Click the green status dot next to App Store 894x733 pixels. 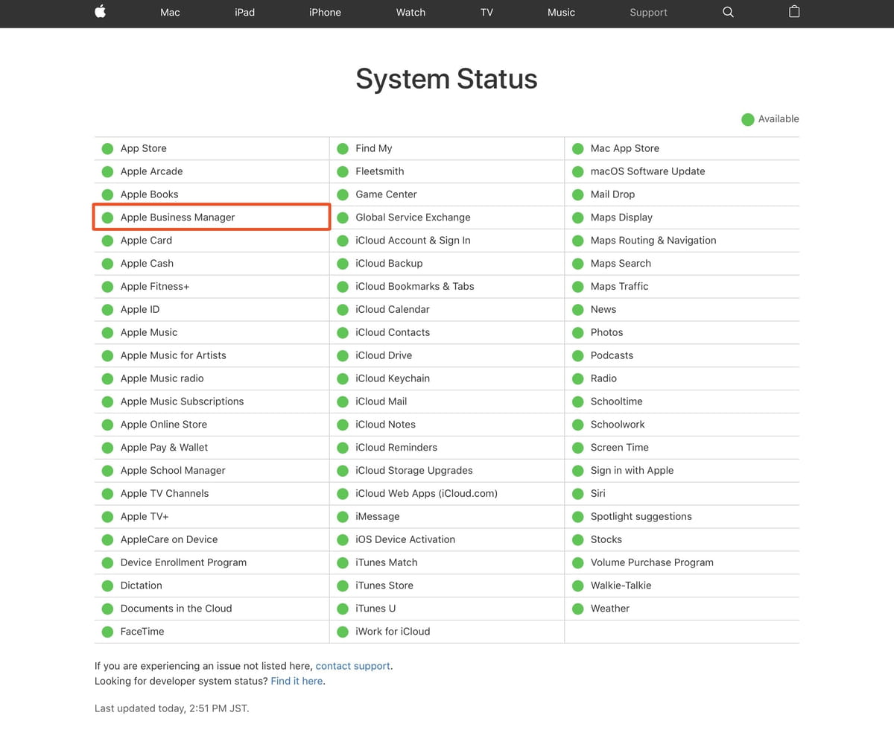[107, 148]
